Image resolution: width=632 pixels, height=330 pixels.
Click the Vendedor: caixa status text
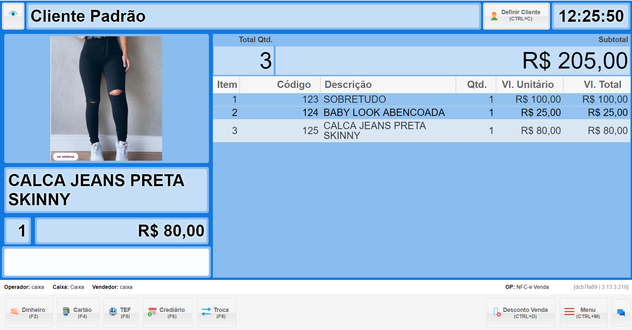tap(112, 287)
